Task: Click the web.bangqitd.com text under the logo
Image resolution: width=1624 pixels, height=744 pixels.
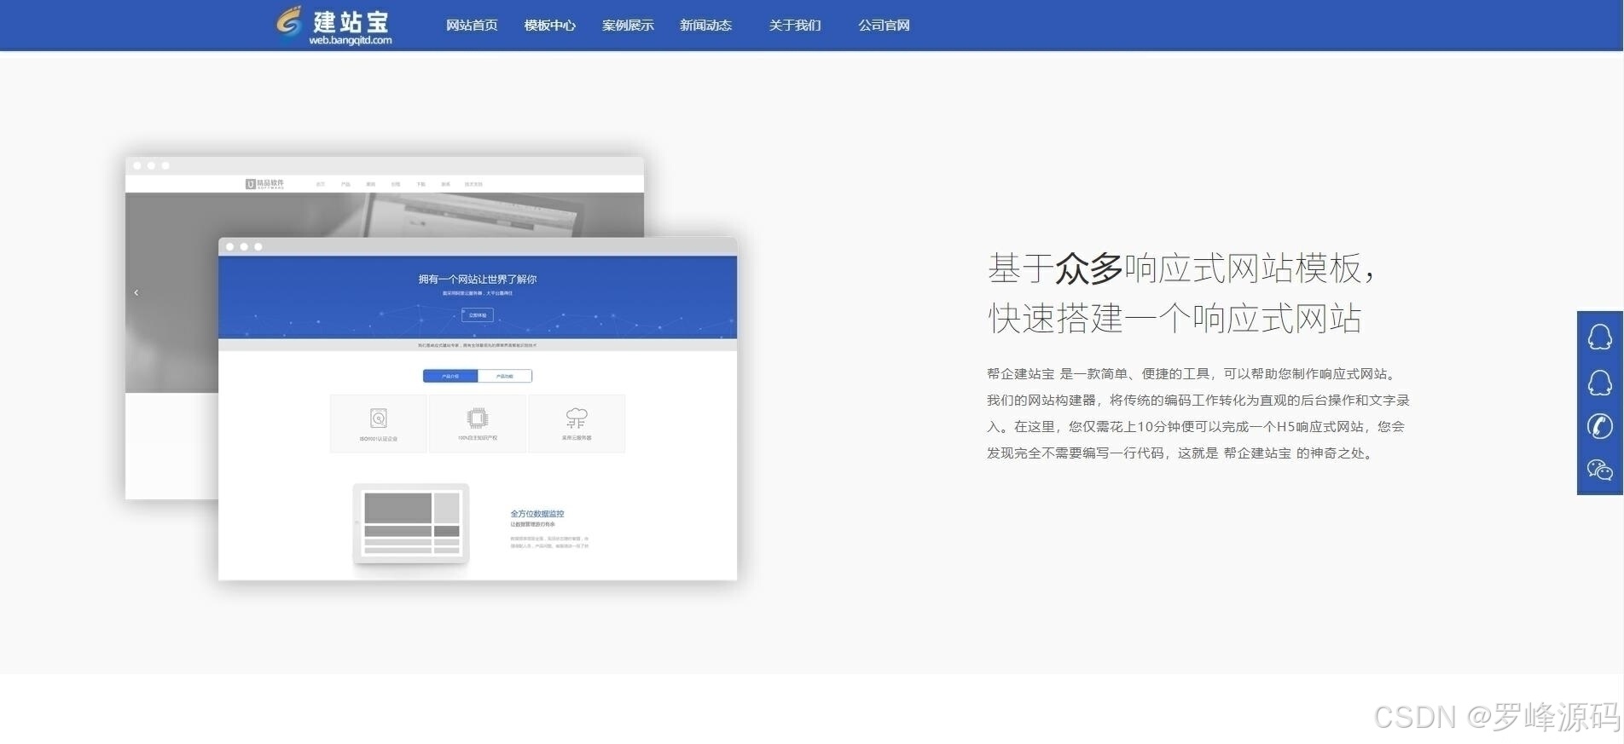Action: click(x=351, y=40)
